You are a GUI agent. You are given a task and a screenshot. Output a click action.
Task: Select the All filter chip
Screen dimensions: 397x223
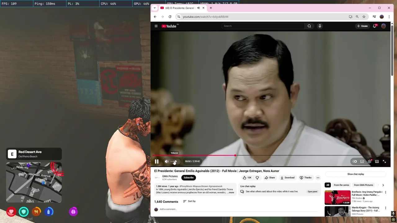tap(328, 185)
